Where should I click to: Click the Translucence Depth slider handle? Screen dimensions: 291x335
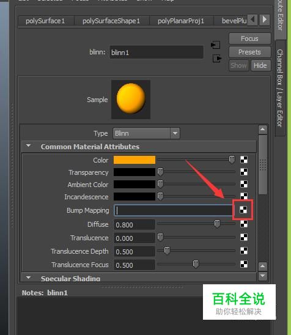coord(167,251)
